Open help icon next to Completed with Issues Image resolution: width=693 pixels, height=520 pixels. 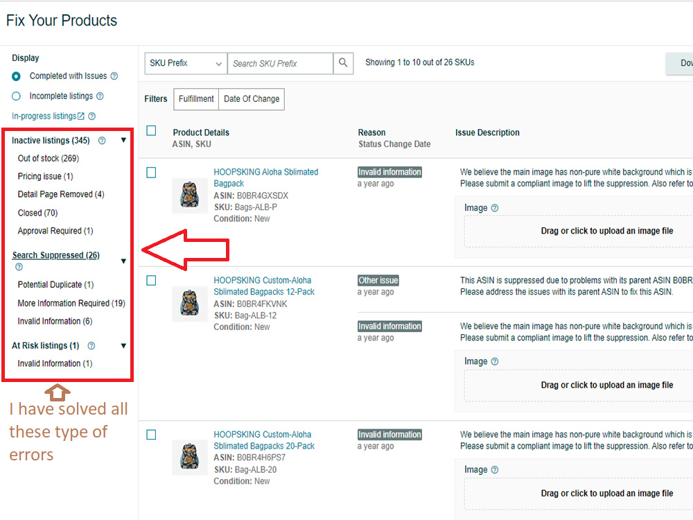pyautogui.click(x=114, y=76)
